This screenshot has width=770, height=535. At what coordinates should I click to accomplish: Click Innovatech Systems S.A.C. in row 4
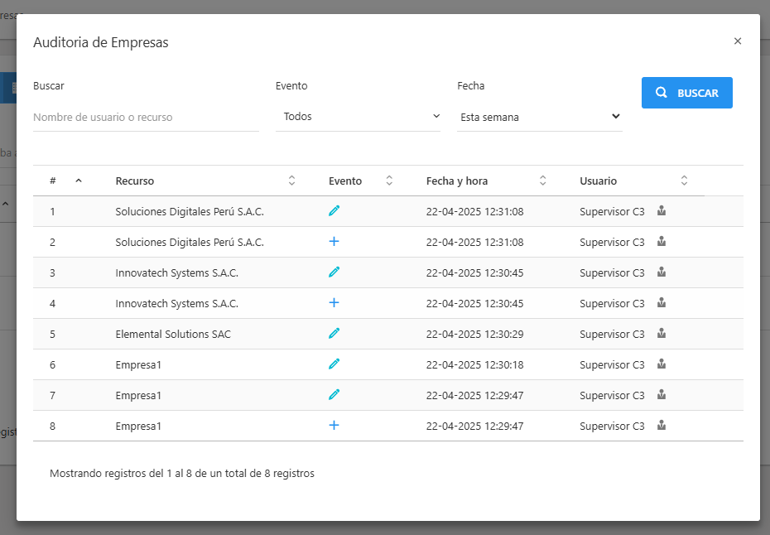[x=177, y=304]
